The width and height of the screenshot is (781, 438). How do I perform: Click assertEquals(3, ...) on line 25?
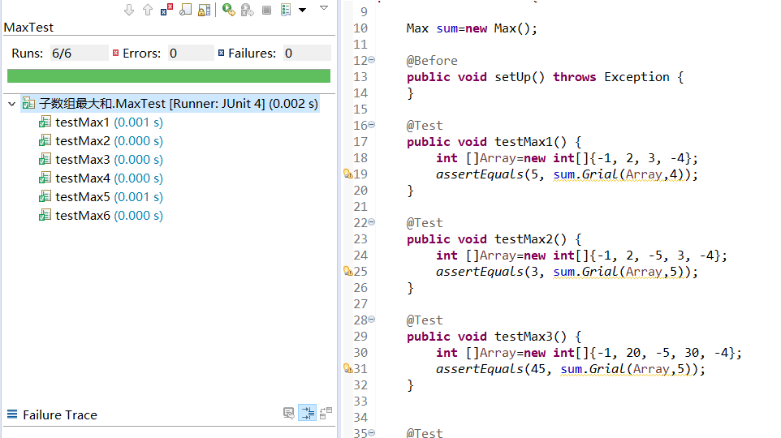coord(567,272)
